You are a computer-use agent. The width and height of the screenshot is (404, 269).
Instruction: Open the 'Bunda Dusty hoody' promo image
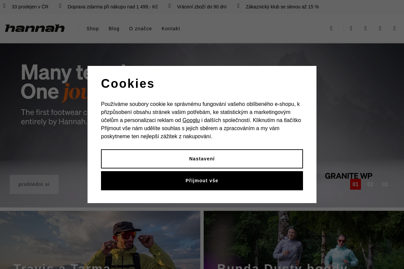[304, 240]
